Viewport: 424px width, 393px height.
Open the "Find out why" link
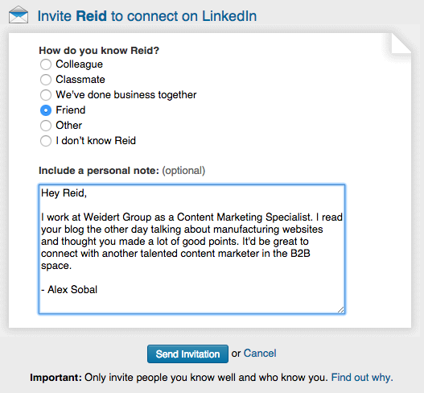point(362,378)
